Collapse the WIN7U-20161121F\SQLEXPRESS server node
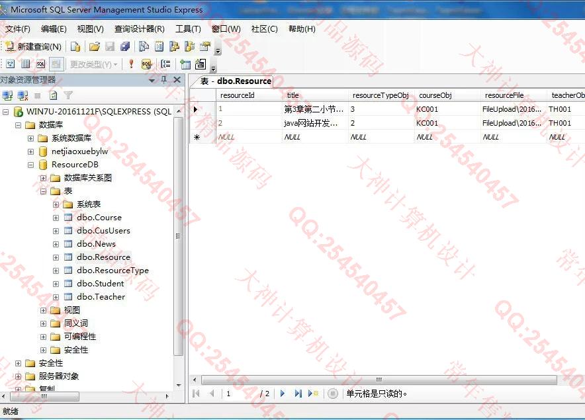585x420 pixels. [x=5, y=112]
